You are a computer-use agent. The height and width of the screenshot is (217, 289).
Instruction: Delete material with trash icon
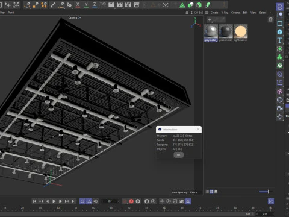[270, 19]
